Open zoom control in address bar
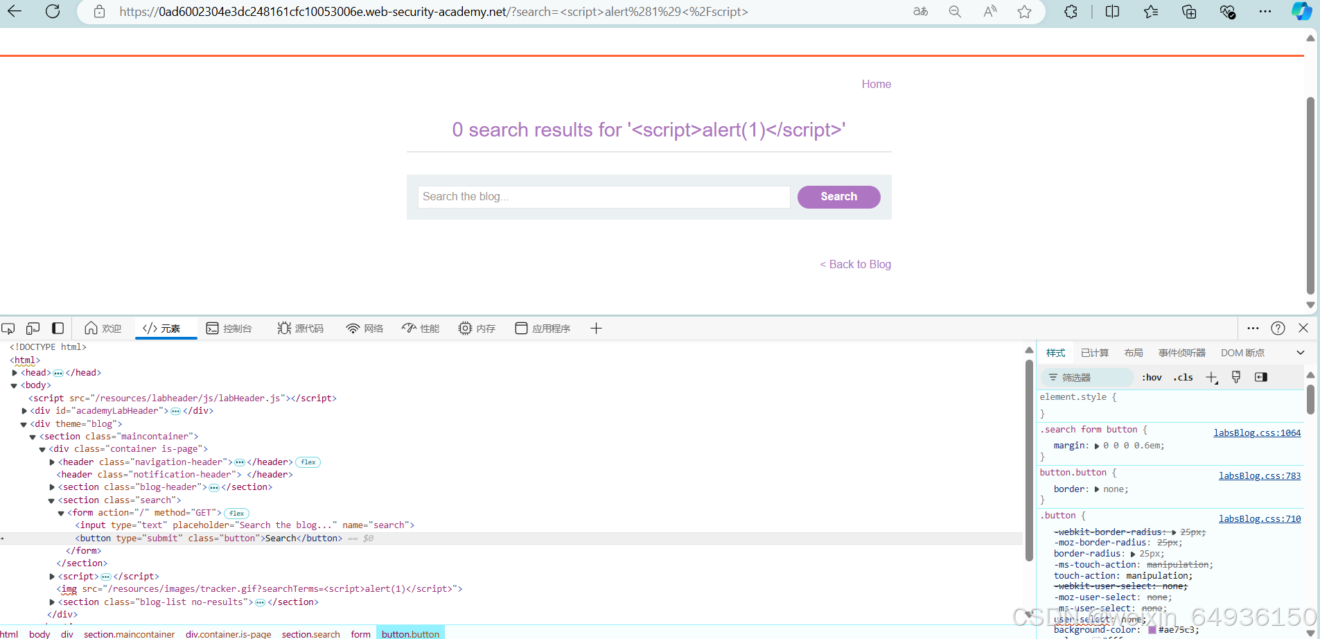The width and height of the screenshot is (1320, 639). pos(955,12)
